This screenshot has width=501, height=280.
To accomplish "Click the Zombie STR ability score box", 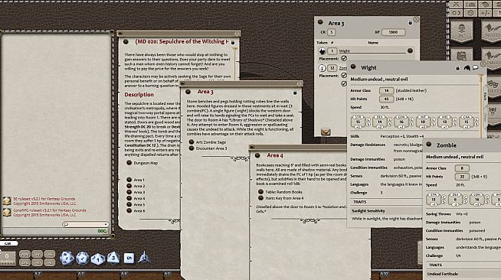I will coord(434,200).
